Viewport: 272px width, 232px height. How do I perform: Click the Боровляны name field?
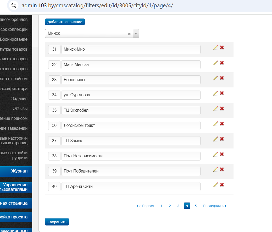131,80
